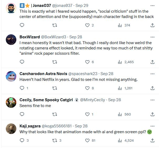Like Cecily's "Seems fine to me" tweet
The height and width of the screenshot is (148, 159).
coord(87,114)
